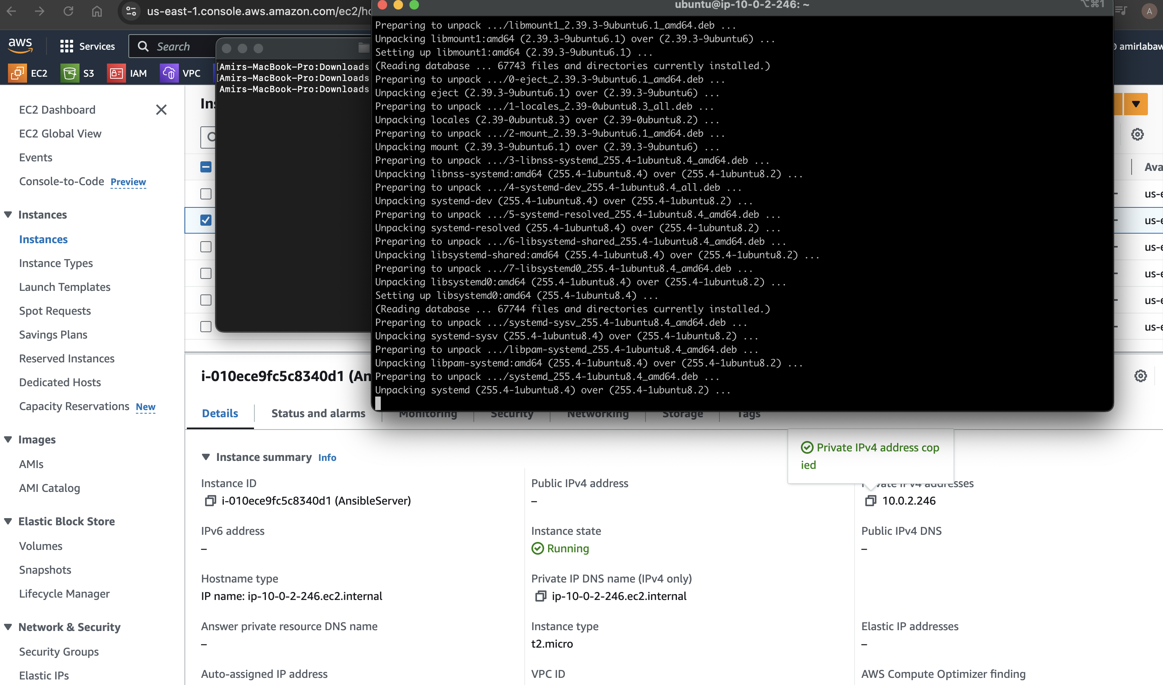Screen dimensions: 1163x685
Task: Click the green zoom button of ubuntu terminal
Action: click(x=414, y=5)
